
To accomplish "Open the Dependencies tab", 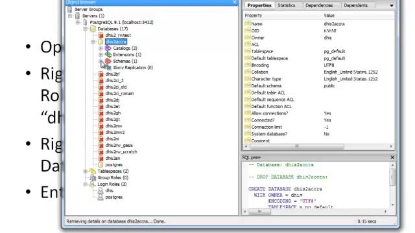I will (x=319, y=5).
